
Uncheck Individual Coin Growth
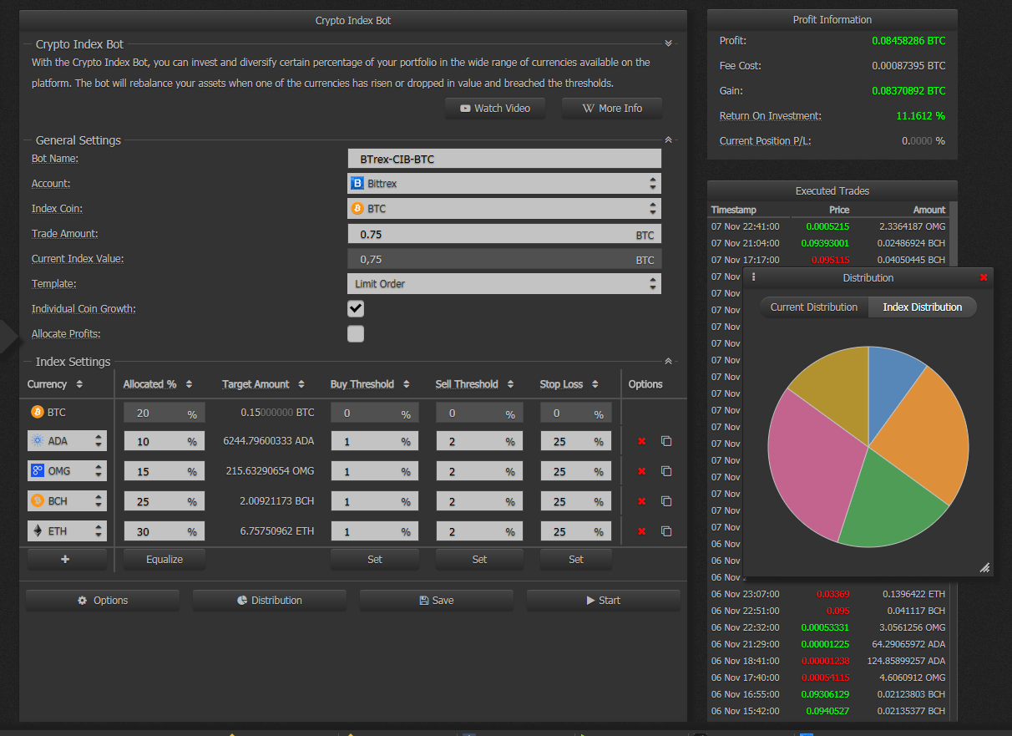coord(356,309)
